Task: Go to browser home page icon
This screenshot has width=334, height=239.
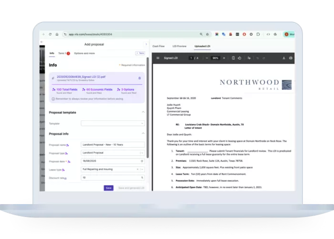Action: 57,34
